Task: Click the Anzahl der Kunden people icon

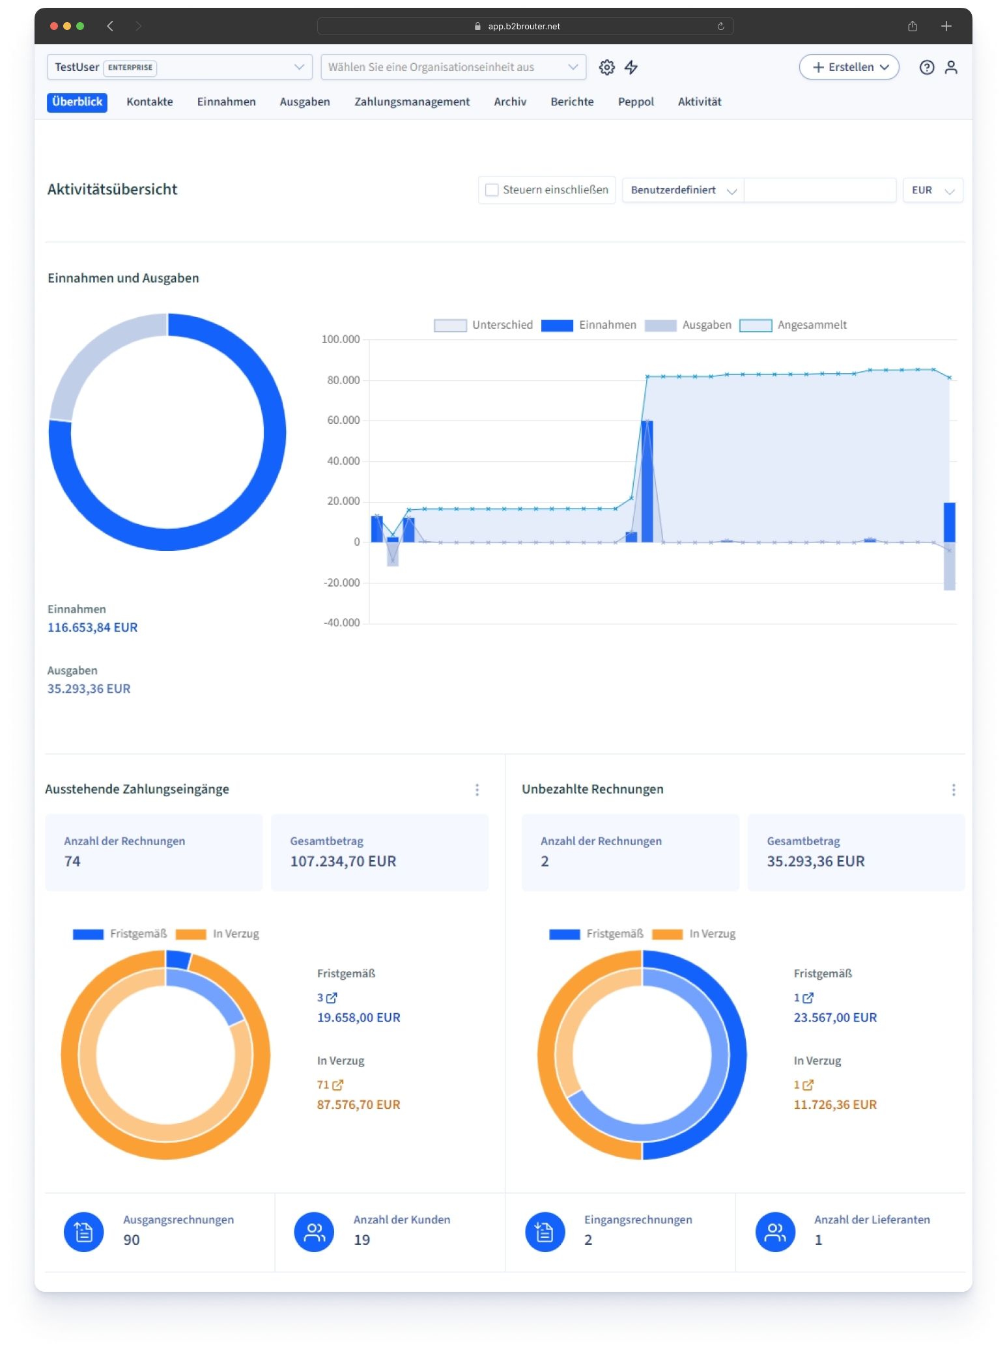Action: (x=314, y=1232)
